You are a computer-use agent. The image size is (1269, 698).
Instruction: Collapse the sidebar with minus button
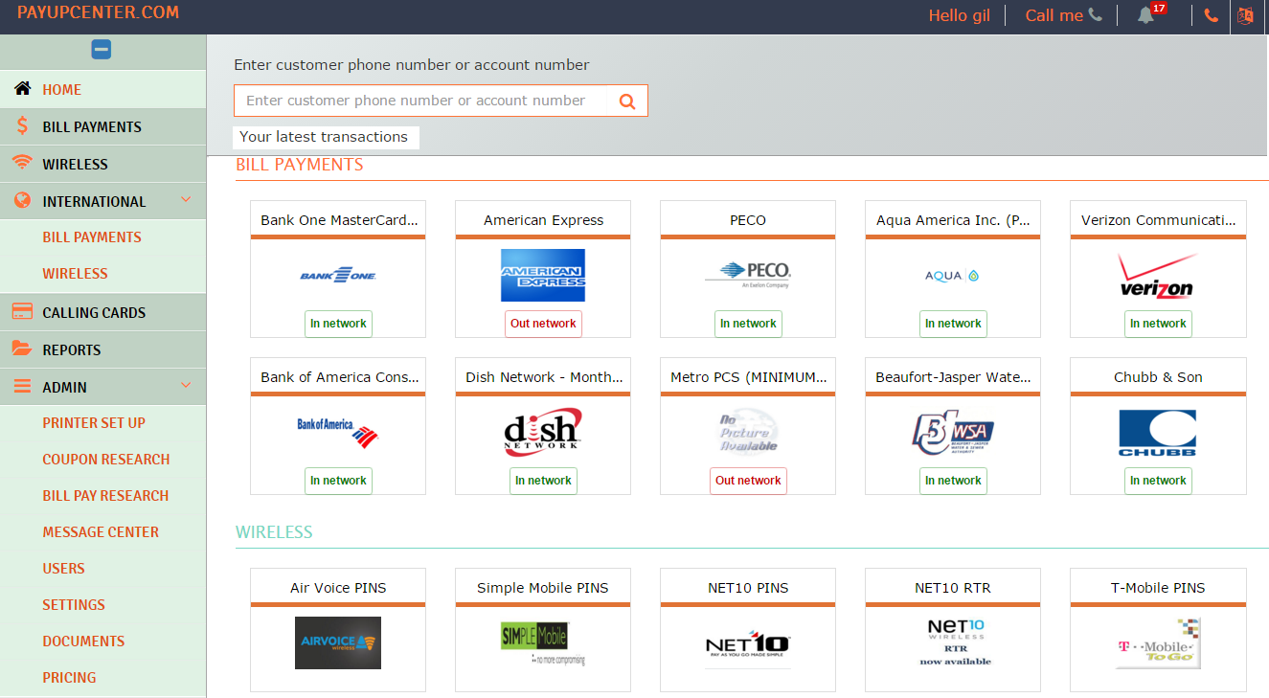(x=102, y=50)
